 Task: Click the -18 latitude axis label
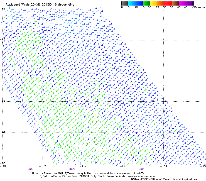click(x=3, y=132)
